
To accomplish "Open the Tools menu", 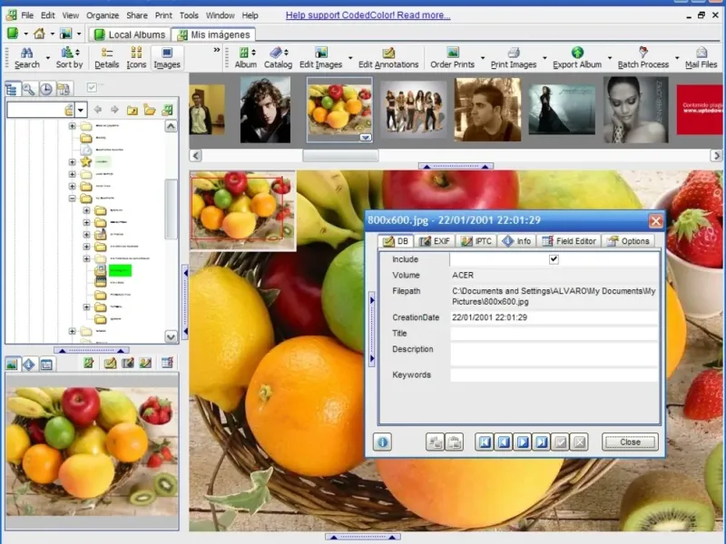I will 189,15.
